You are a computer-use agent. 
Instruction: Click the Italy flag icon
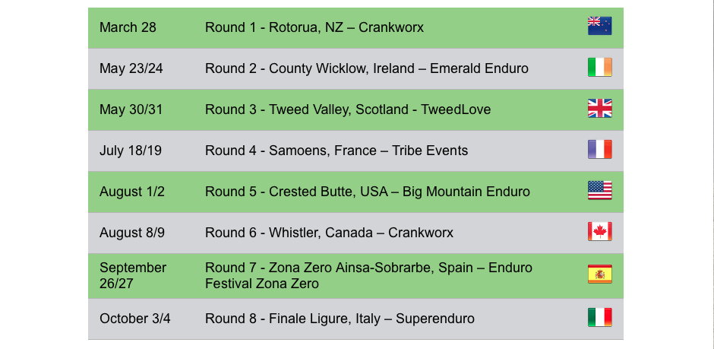(599, 318)
